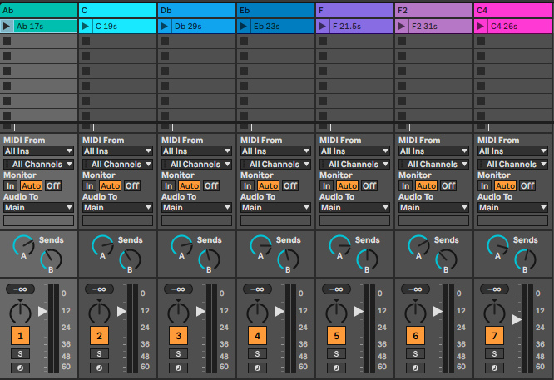Set Monitor to In on C4 track
This screenshot has height=380, width=554.
point(485,185)
